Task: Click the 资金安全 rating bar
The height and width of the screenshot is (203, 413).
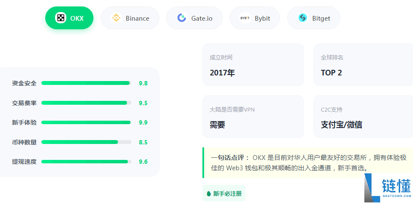Action: (87, 83)
